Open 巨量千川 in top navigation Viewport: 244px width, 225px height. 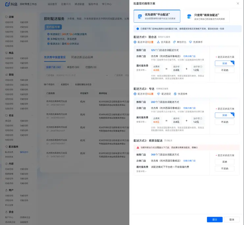[66, 4]
